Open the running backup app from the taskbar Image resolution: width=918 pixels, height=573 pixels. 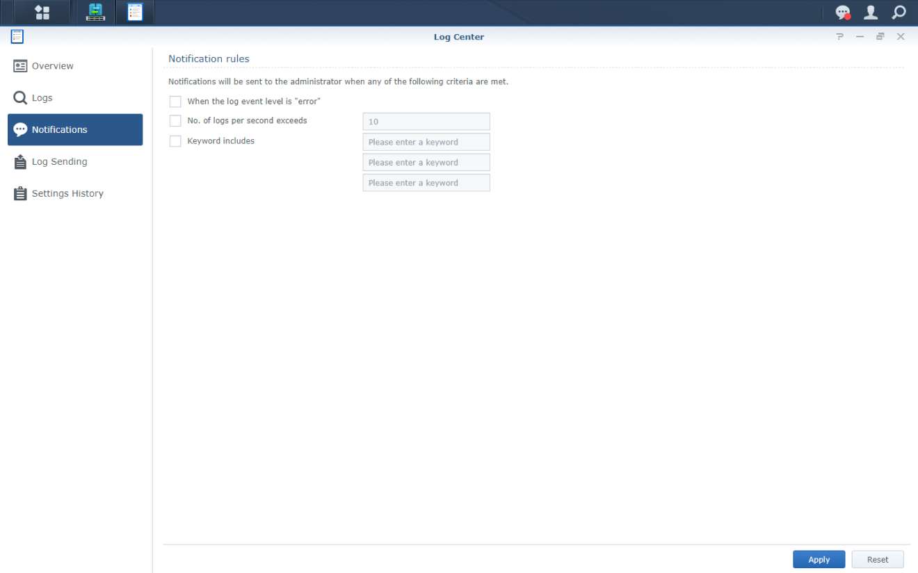(x=95, y=12)
